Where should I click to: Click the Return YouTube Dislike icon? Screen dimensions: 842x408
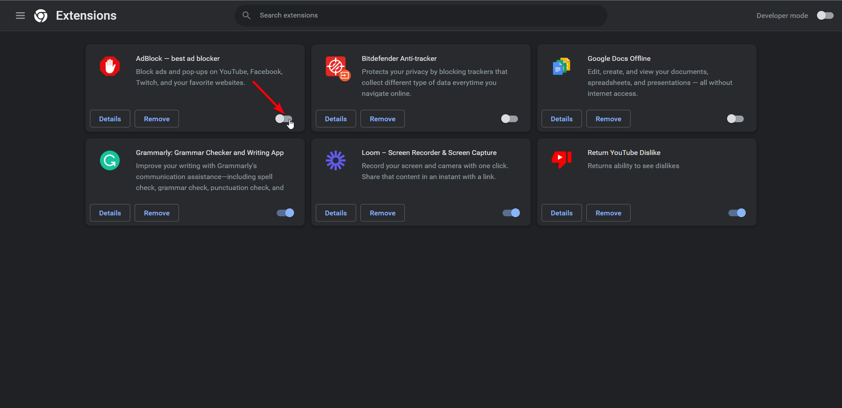point(561,159)
